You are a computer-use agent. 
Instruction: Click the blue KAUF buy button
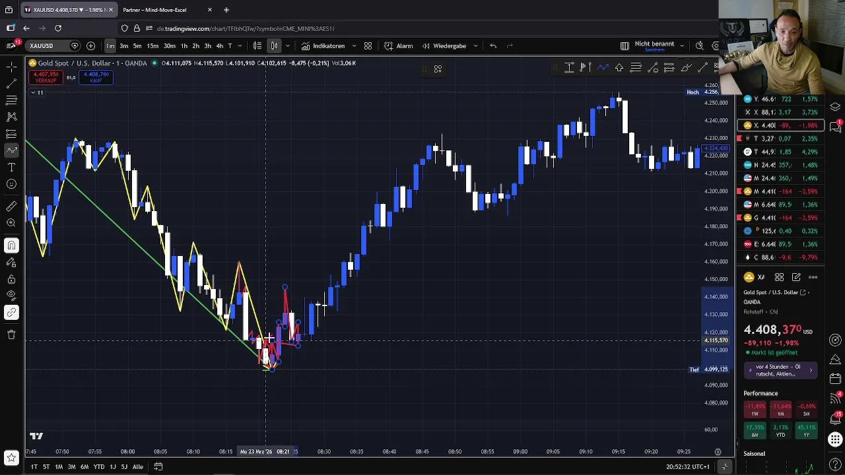pos(96,77)
